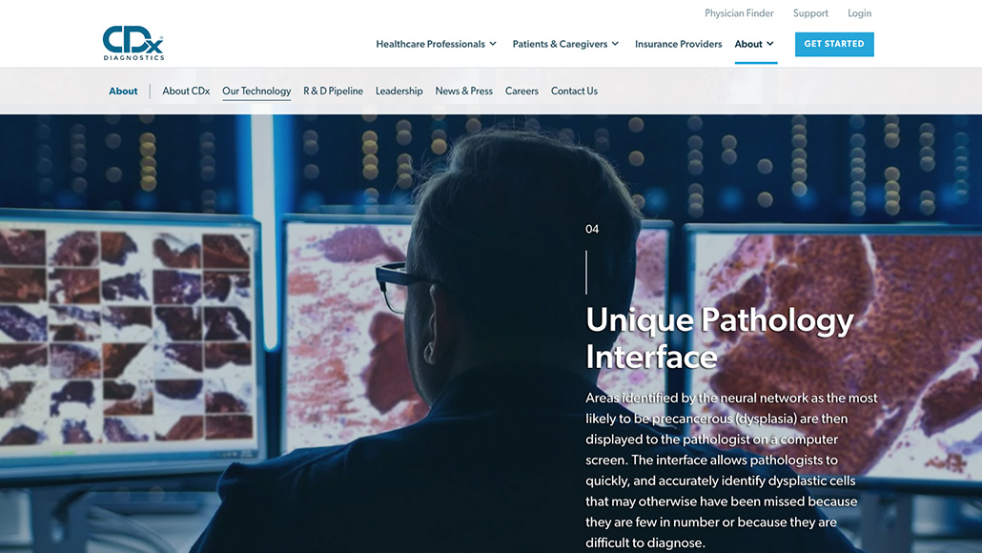
Task: Select Insurance Providers in the navigation
Action: 678,44
